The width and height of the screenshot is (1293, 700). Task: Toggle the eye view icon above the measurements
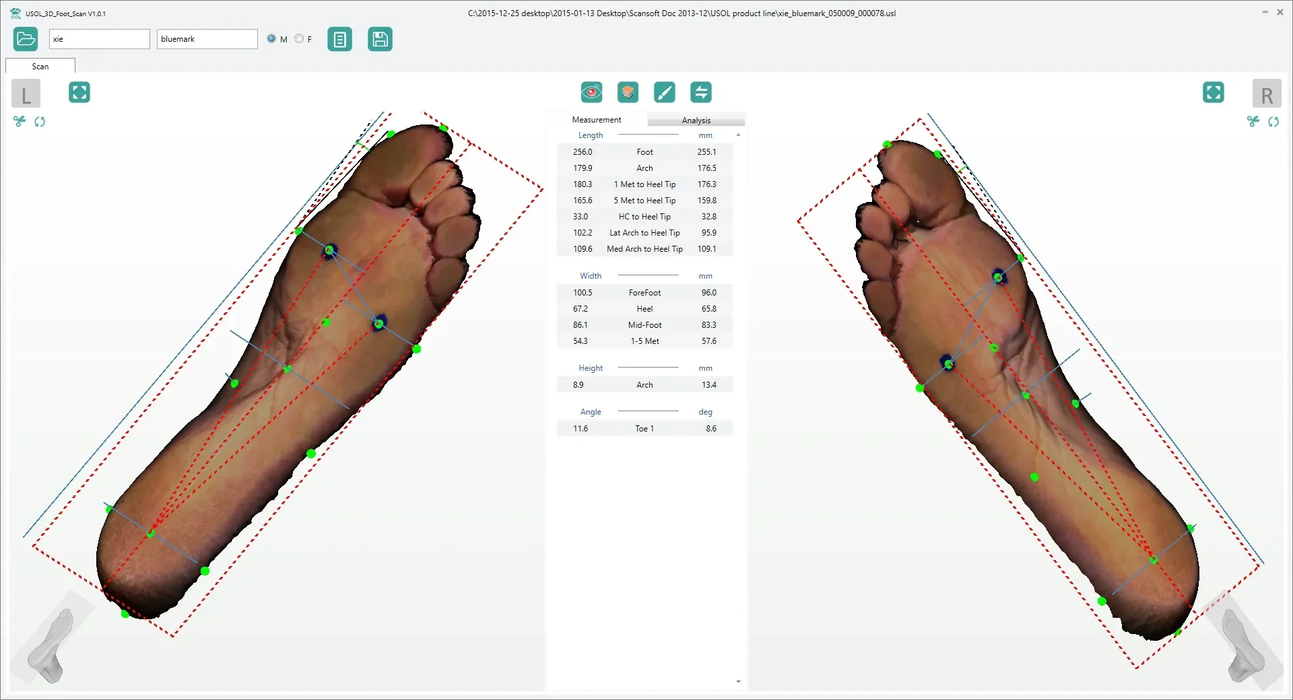point(592,92)
